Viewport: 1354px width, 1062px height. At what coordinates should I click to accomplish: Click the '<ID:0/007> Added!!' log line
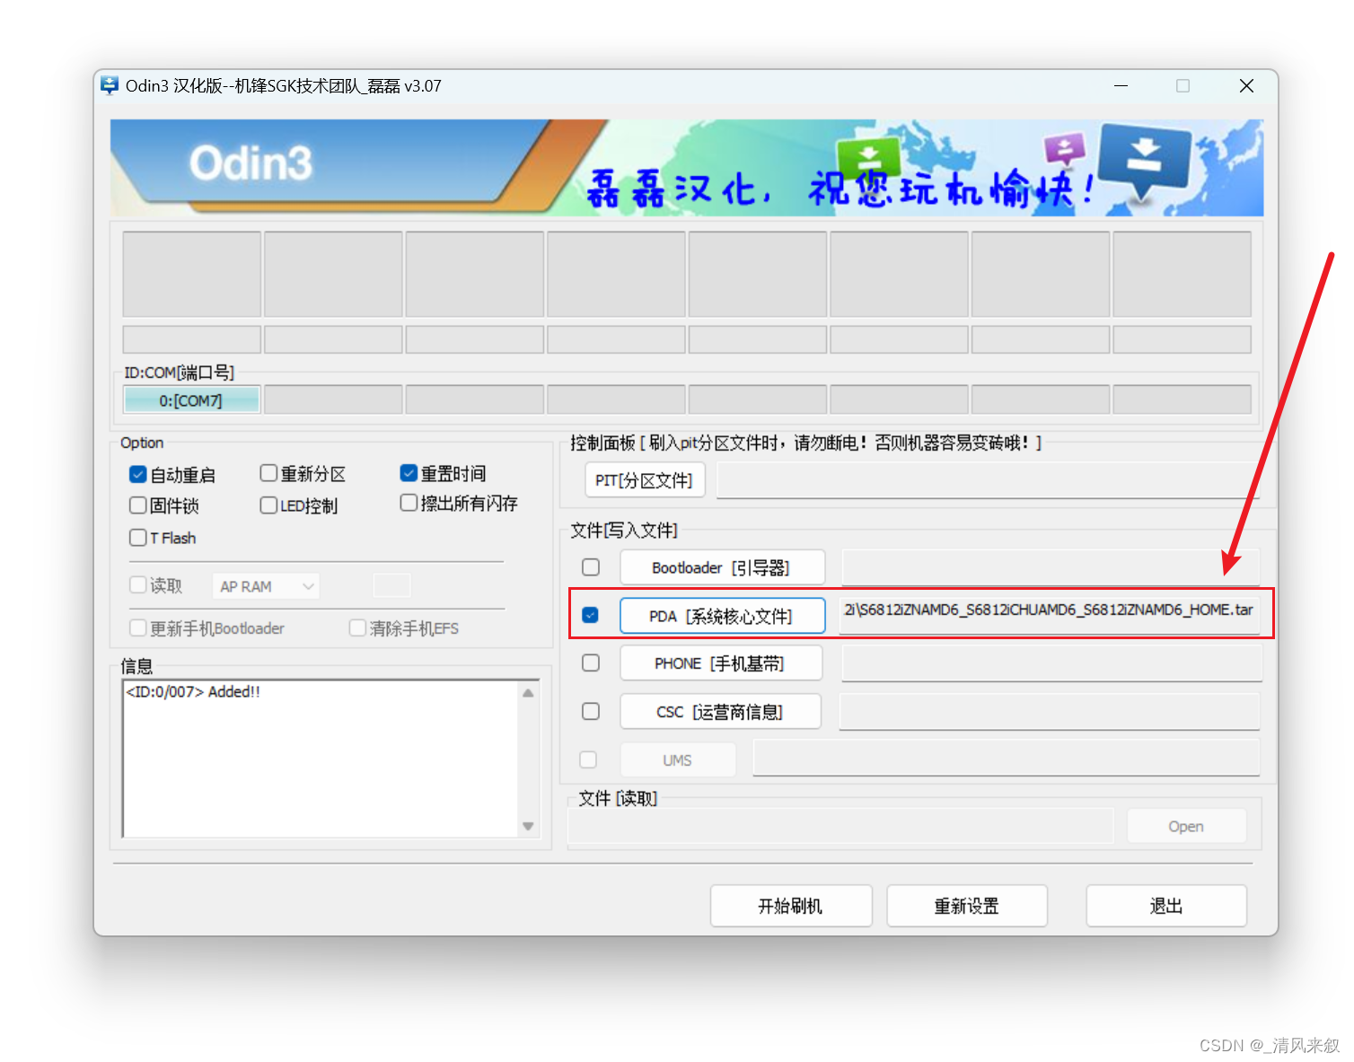[x=193, y=691]
